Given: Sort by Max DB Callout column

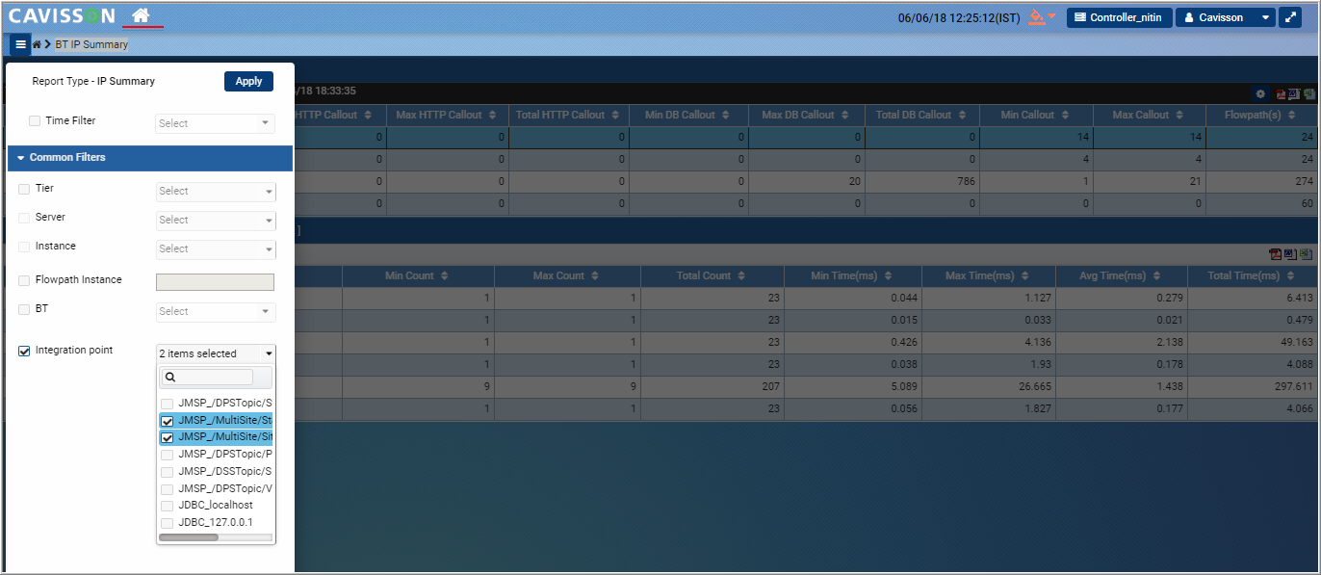Looking at the screenshot, I should point(805,115).
